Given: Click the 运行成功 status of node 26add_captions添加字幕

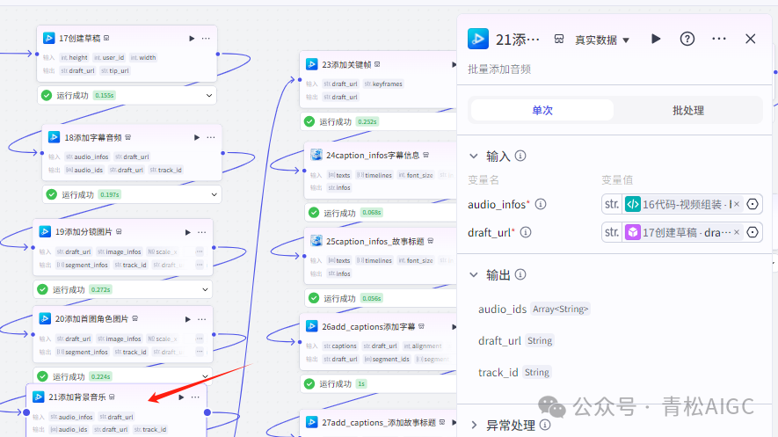Looking at the screenshot, I should click(335, 384).
